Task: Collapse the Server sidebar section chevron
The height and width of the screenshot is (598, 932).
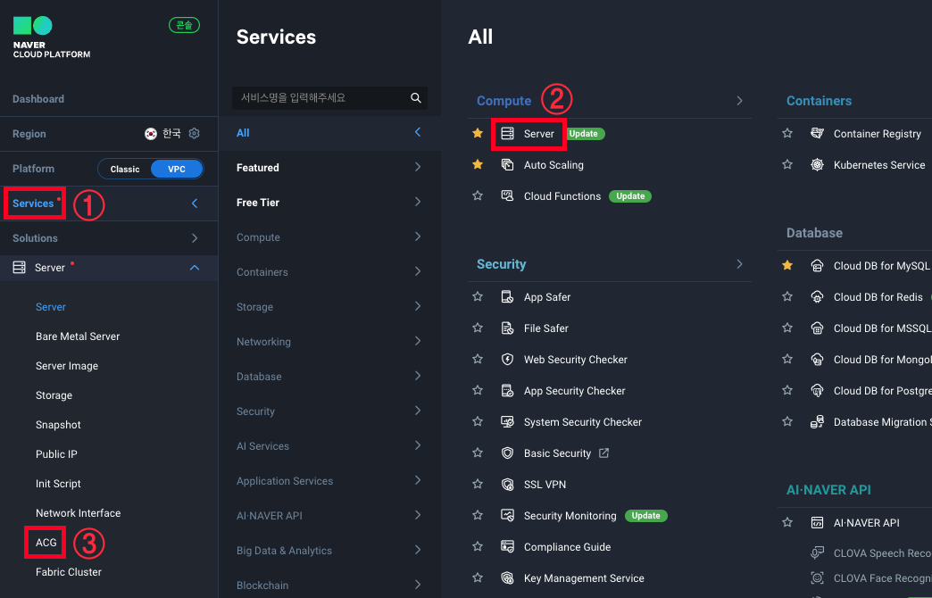Action: point(195,268)
